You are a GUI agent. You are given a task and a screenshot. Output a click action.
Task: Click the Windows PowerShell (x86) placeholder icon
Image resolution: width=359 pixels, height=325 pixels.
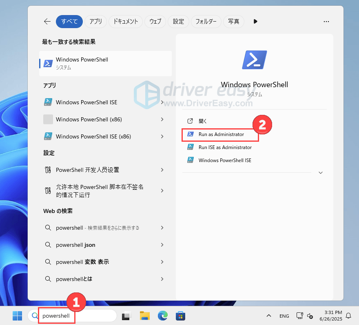point(48,119)
